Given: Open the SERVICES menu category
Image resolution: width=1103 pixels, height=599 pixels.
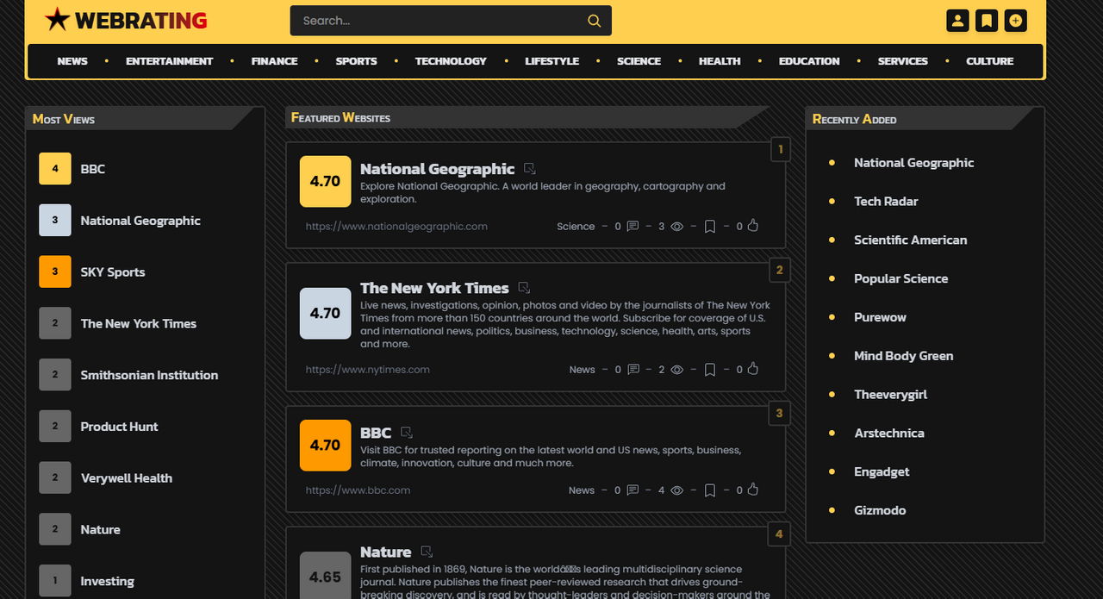Looking at the screenshot, I should 902,61.
